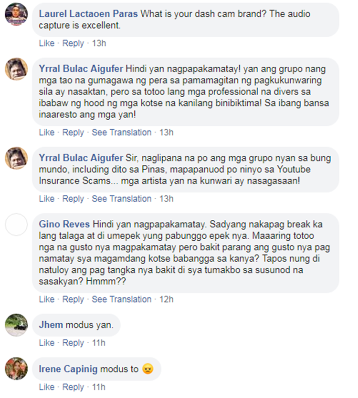Open Jhem profile name link
The width and height of the screenshot is (358, 398).
click(x=51, y=325)
